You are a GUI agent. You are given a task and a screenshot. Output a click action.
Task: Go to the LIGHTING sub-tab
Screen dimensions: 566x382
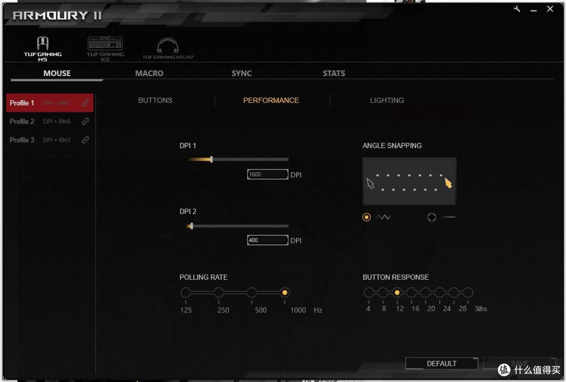(x=387, y=100)
